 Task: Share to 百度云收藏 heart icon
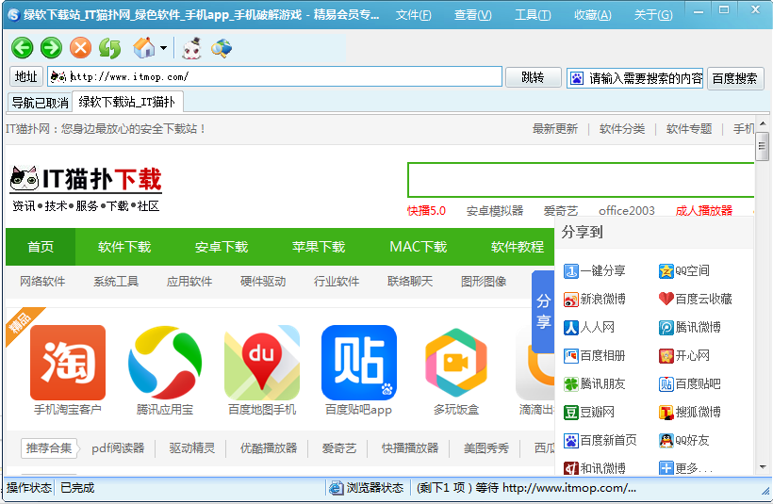pyautogui.click(x=666, y=299)
